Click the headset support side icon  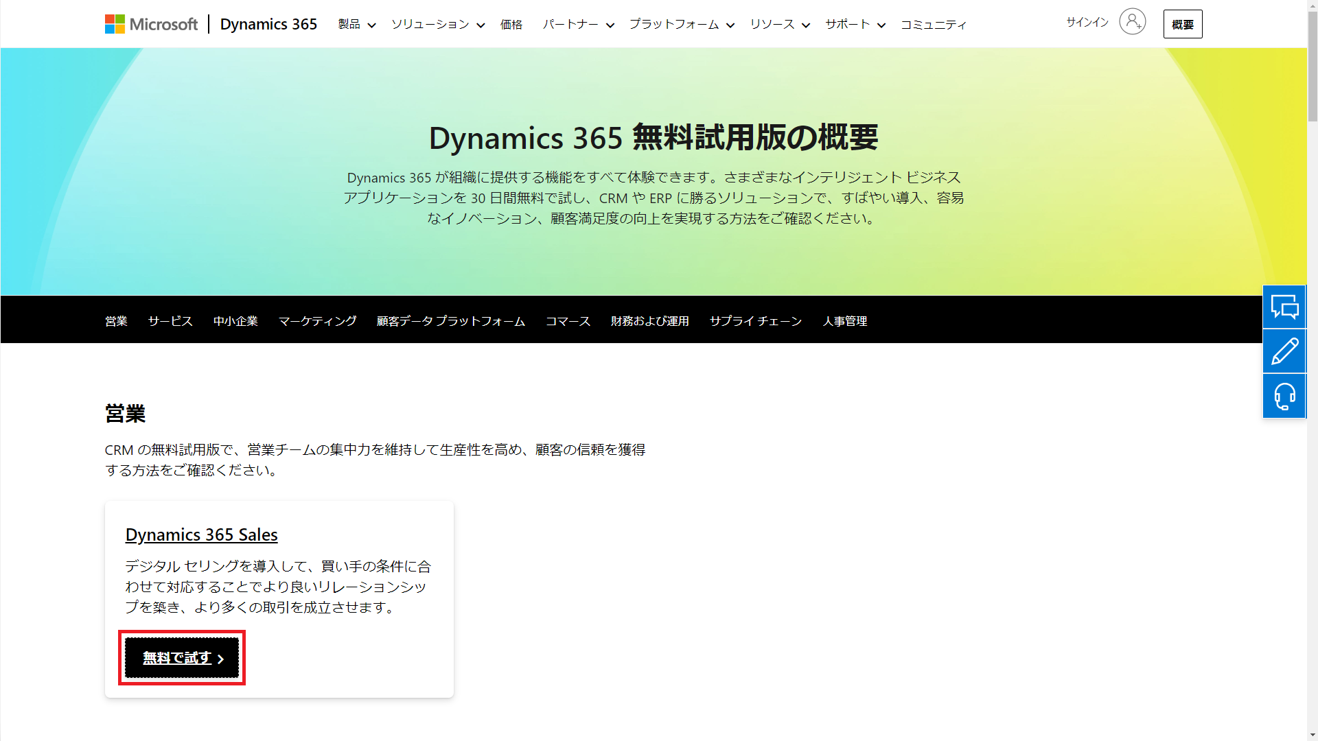point(1284,396)
